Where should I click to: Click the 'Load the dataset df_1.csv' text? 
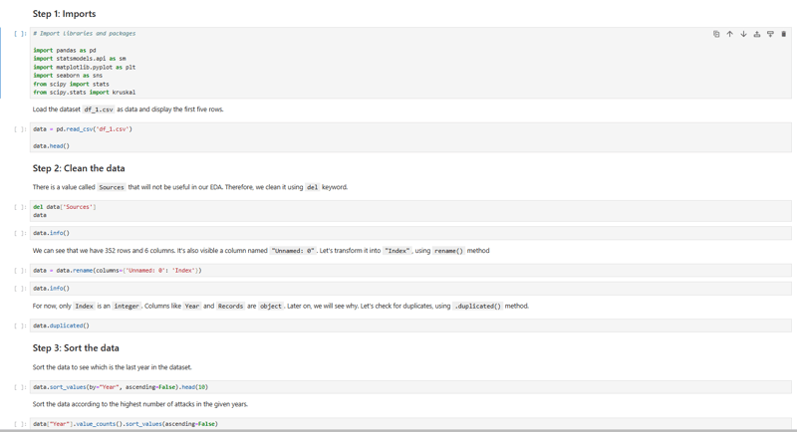coord(129,109)
